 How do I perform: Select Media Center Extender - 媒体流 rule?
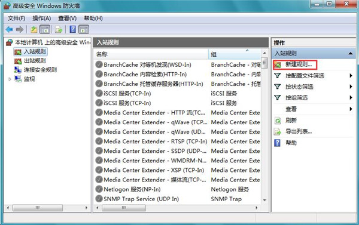click(155, 180)
